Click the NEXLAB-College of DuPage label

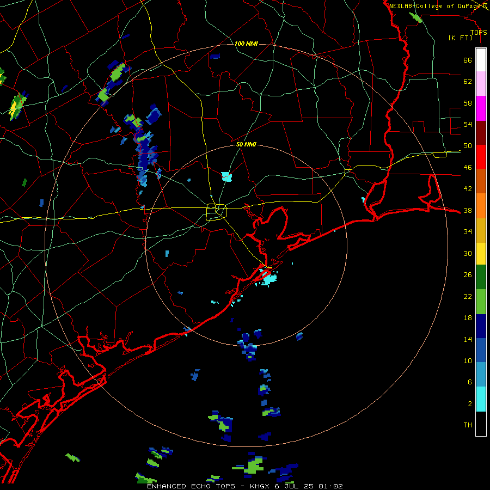[435, 6]
